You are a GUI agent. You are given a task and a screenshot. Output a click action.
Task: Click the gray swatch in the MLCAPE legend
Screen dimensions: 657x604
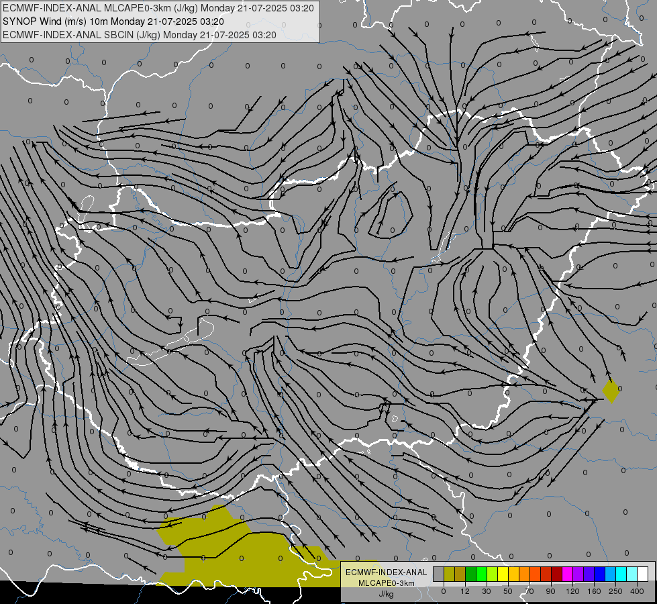tap(439, 574)
